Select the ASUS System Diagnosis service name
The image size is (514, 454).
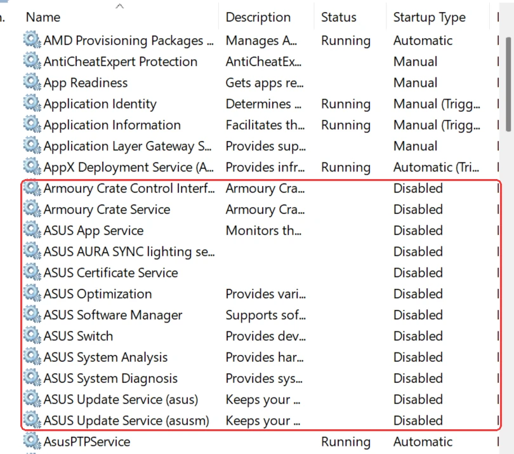pos(110,378)
